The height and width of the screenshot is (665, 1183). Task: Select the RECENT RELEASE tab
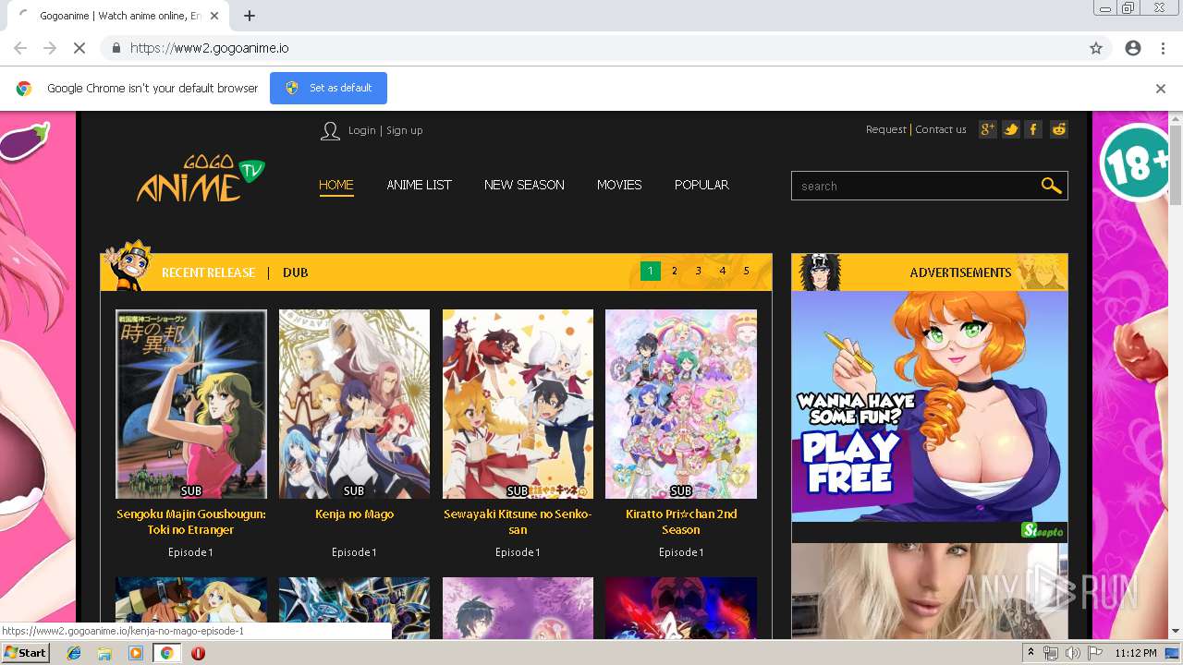208,272
